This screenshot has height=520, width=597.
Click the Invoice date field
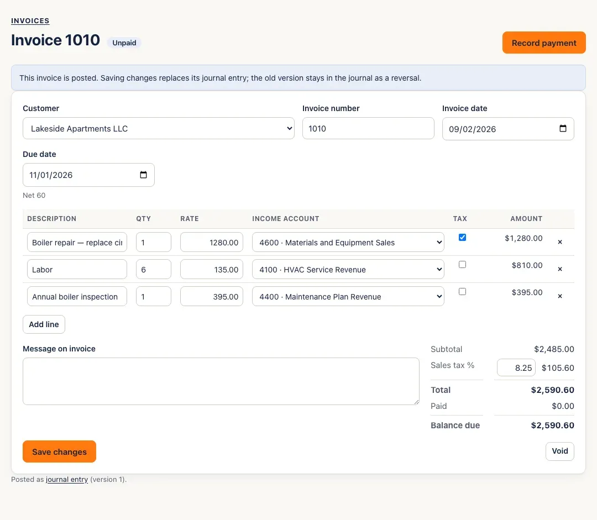[x=508, y=129]
